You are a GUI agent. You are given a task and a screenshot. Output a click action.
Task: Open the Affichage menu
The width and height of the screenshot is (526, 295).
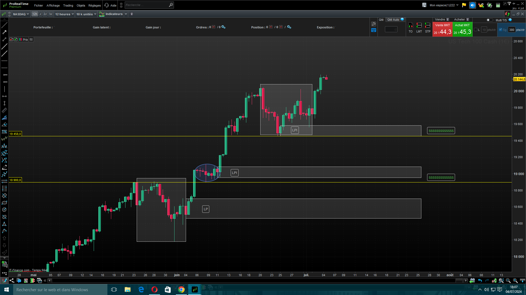click(x=53, y=5)
